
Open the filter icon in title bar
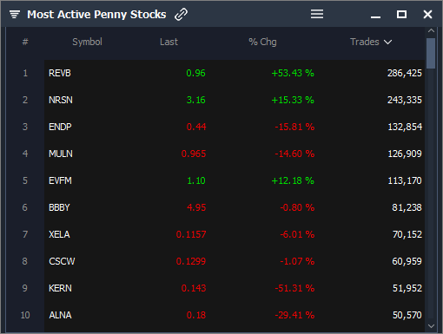(x=15, y=14)
